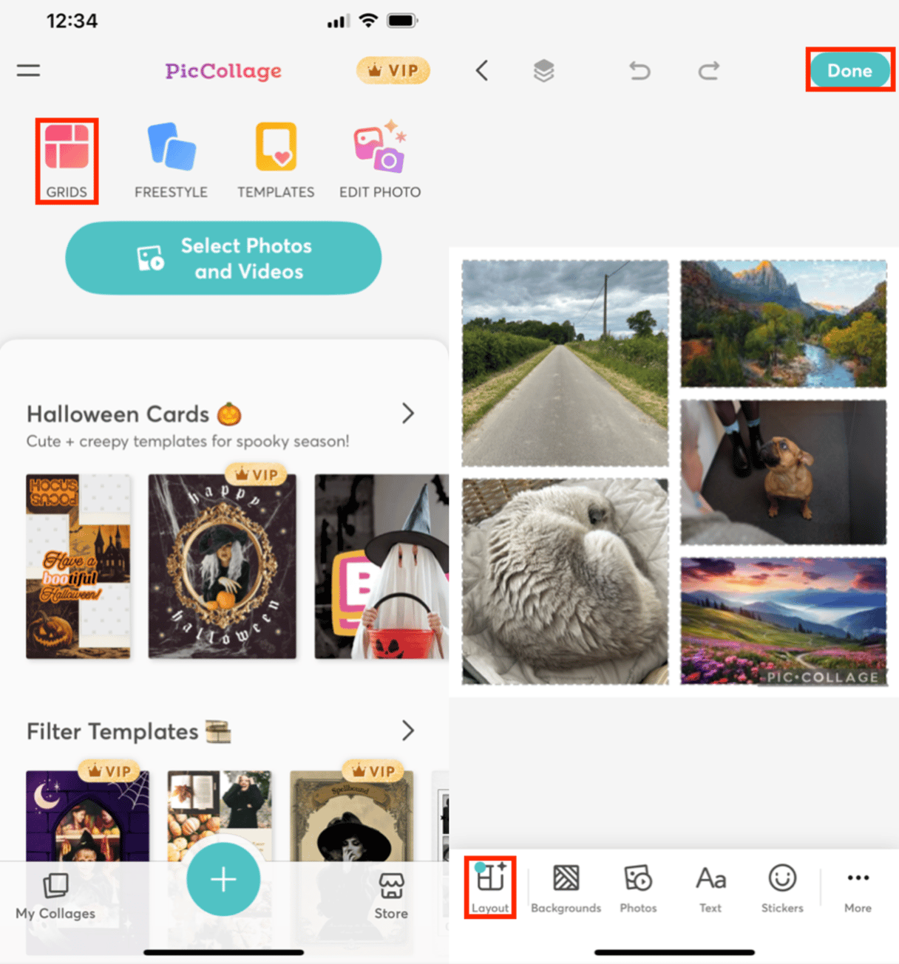Screen dimensions: 899x964
Task: Open the Stickers tool
Action: tap(782, 889)
